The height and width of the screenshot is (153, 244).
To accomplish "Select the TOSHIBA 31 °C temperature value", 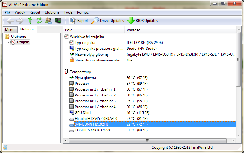I will (x=137, y=130).
